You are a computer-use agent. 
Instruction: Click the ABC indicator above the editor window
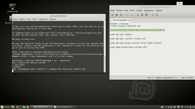(x=179, y=3)
